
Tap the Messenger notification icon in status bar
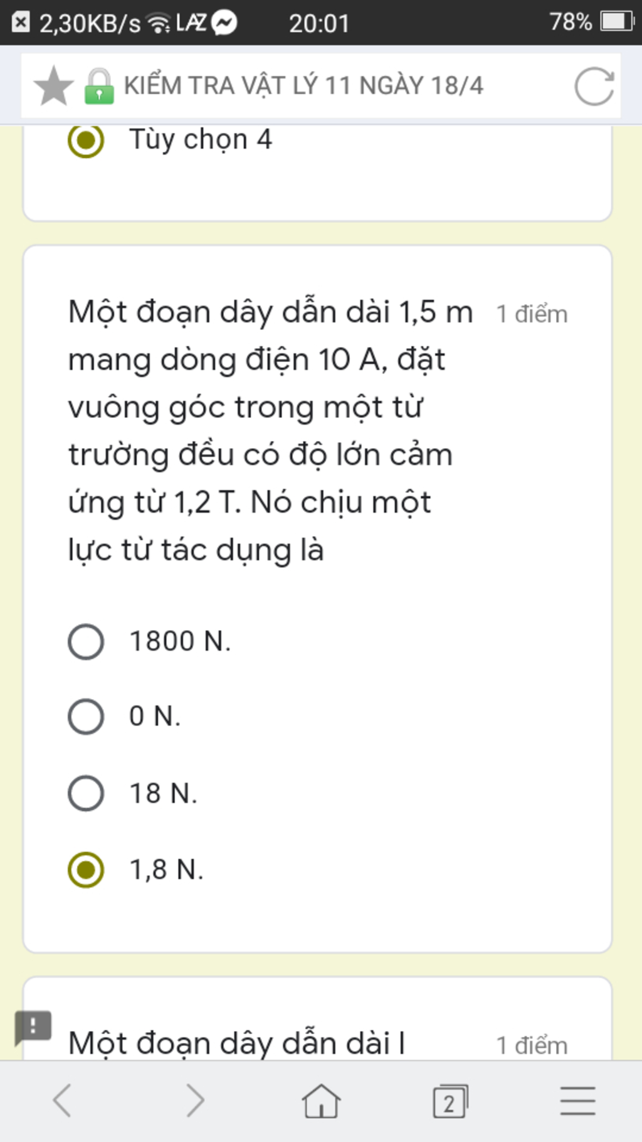224,23
